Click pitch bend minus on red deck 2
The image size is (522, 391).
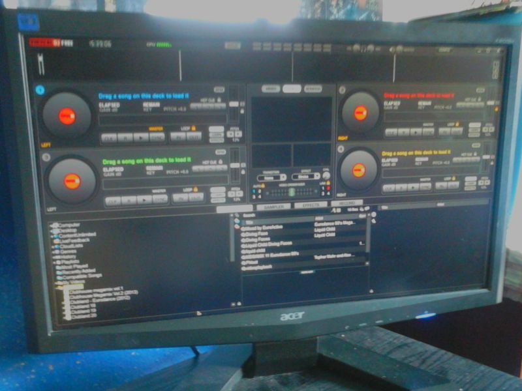tap(485, 129)
